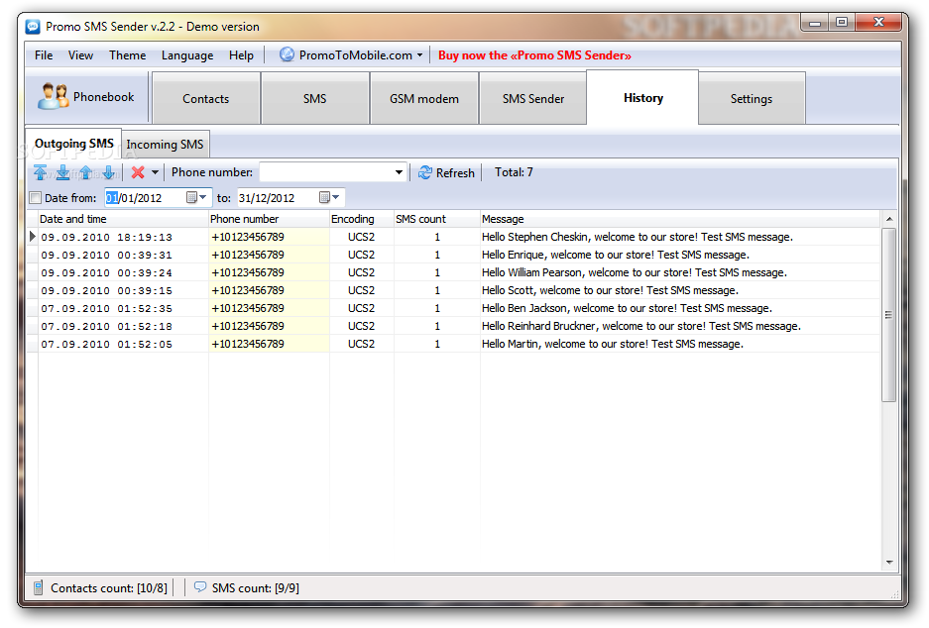This screenshot has width=929, height=628.
Task: Click the Phonebook people icon
Action: click(53, 96)
